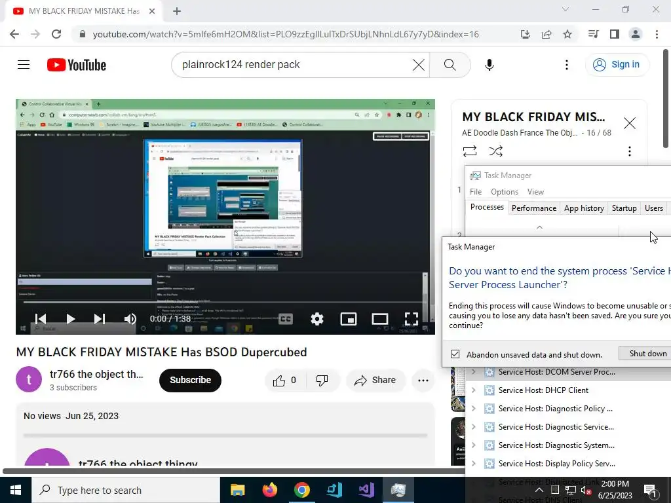Bookmark this page with star icon
This screenshot has height=503, width=671.
click(567, 34)
